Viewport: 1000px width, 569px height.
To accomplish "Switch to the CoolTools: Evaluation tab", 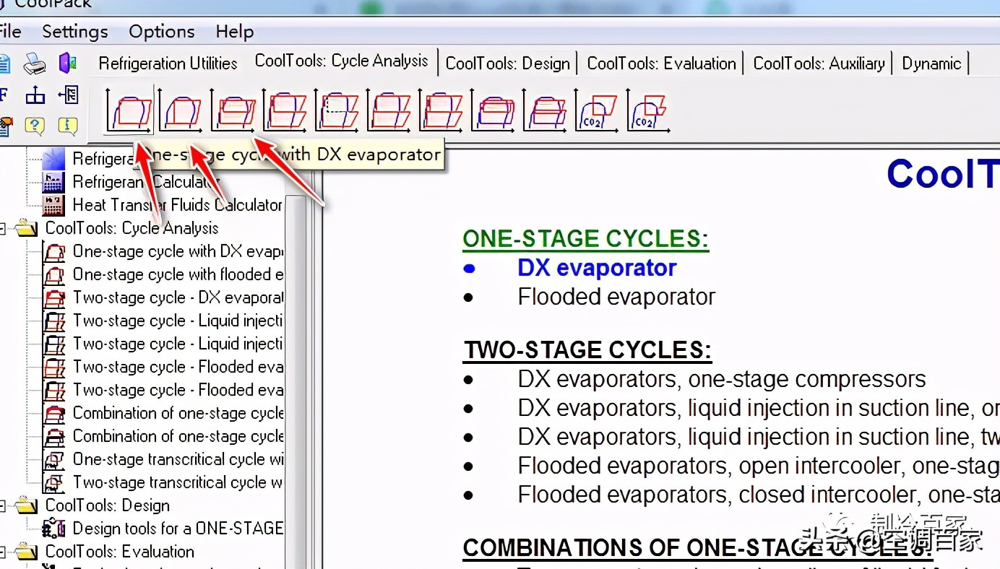I will coord(661,64).
